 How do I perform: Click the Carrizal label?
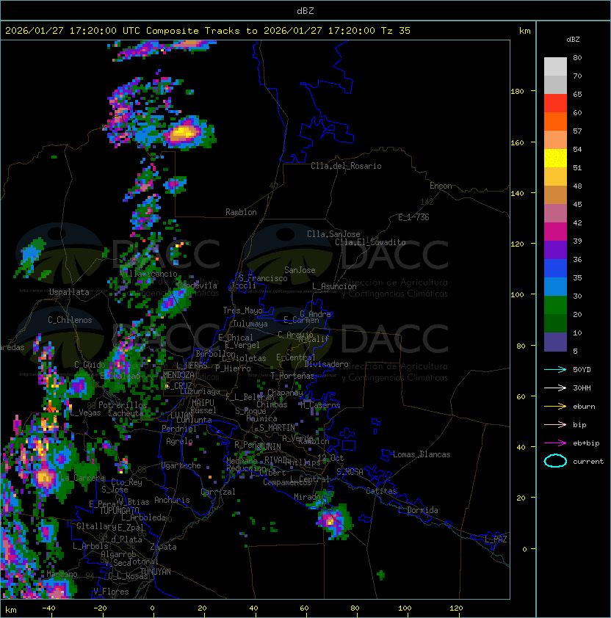(x=218, y=492)
